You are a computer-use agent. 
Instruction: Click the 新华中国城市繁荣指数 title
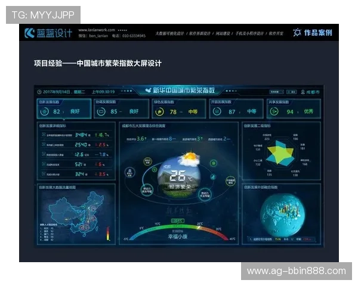[x=184, y=91]
